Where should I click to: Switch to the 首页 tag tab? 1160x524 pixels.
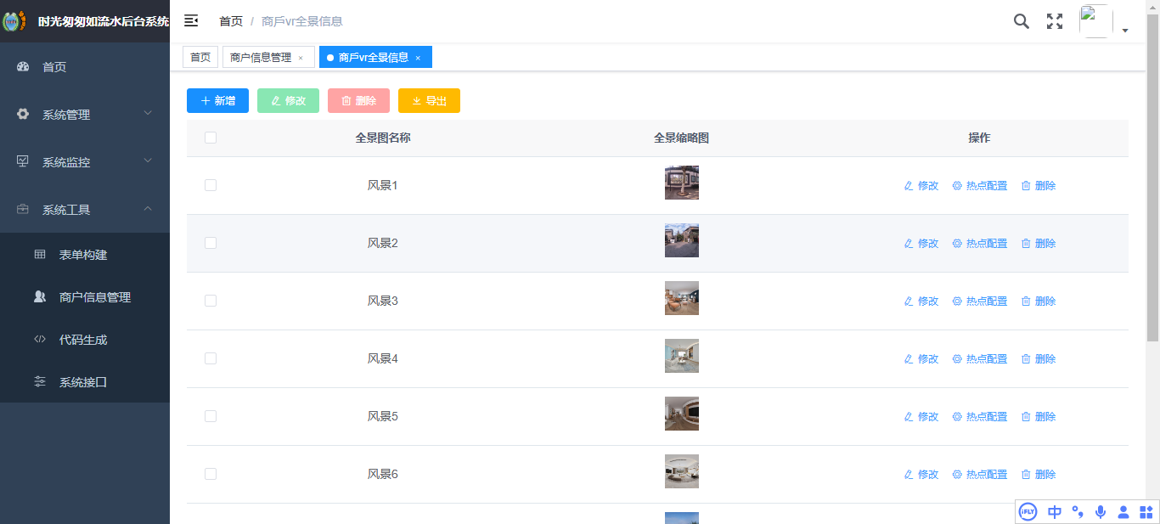(x=200, y=57)
